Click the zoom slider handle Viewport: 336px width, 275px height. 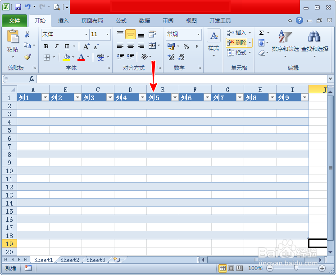(x=296, y=268)
